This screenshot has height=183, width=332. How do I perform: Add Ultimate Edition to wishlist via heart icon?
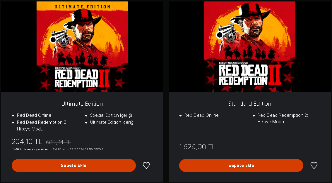pos(146,165)
